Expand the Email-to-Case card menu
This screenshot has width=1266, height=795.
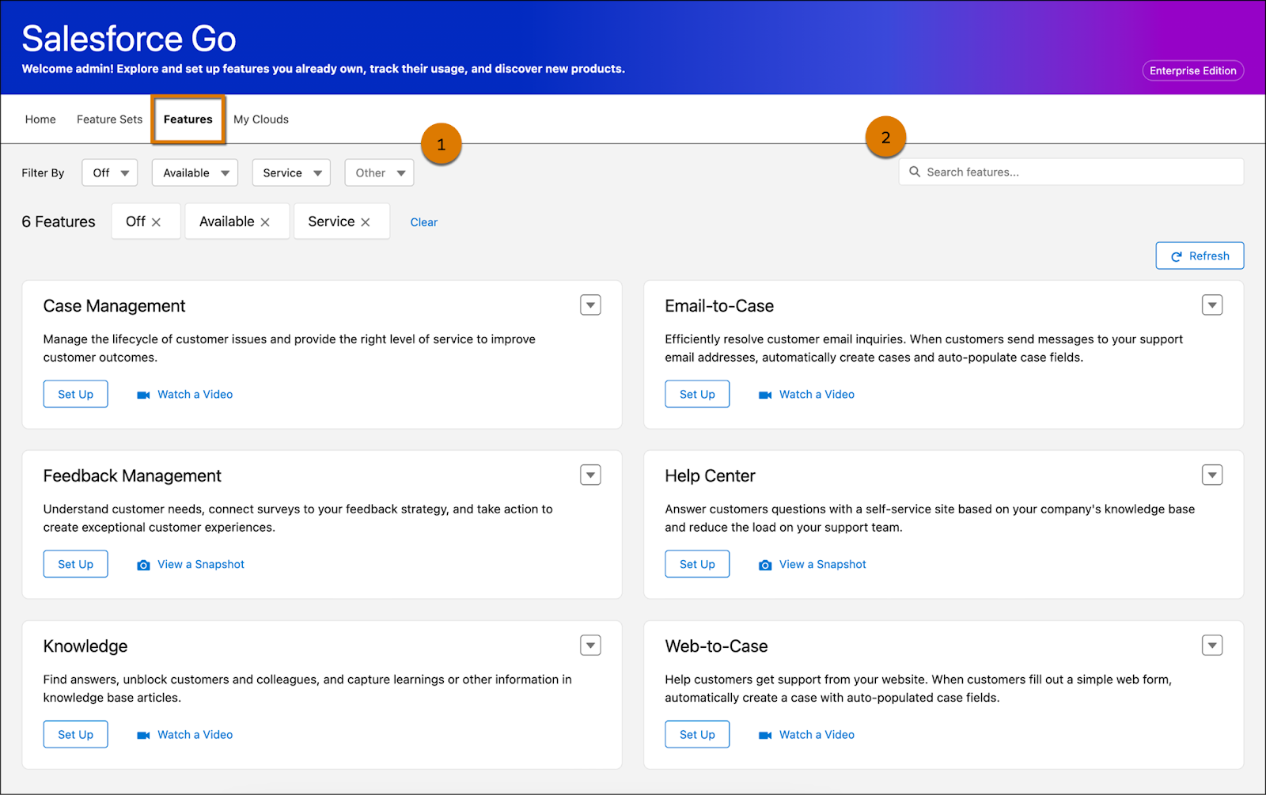(x=1212, y=305)
